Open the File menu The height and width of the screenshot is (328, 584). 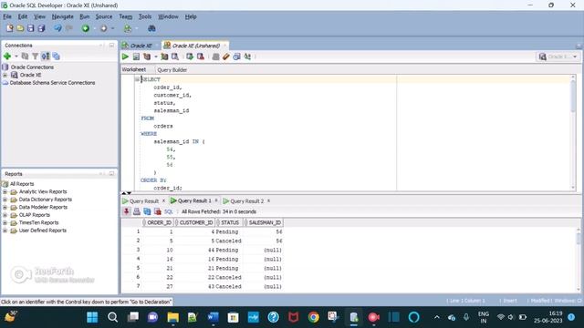(7, 16)
